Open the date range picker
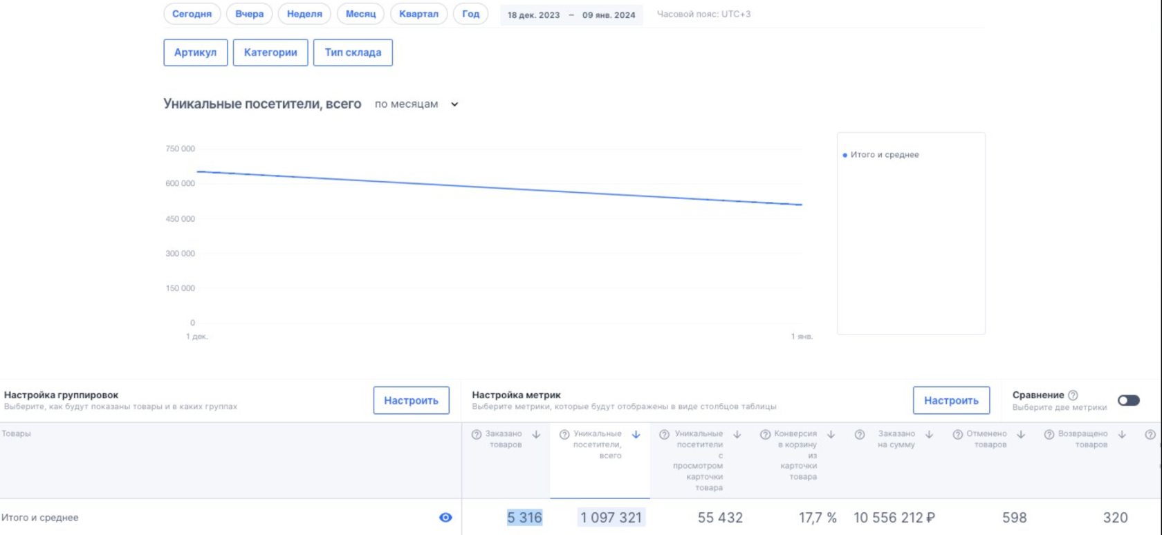 click(x=571, y=15)
